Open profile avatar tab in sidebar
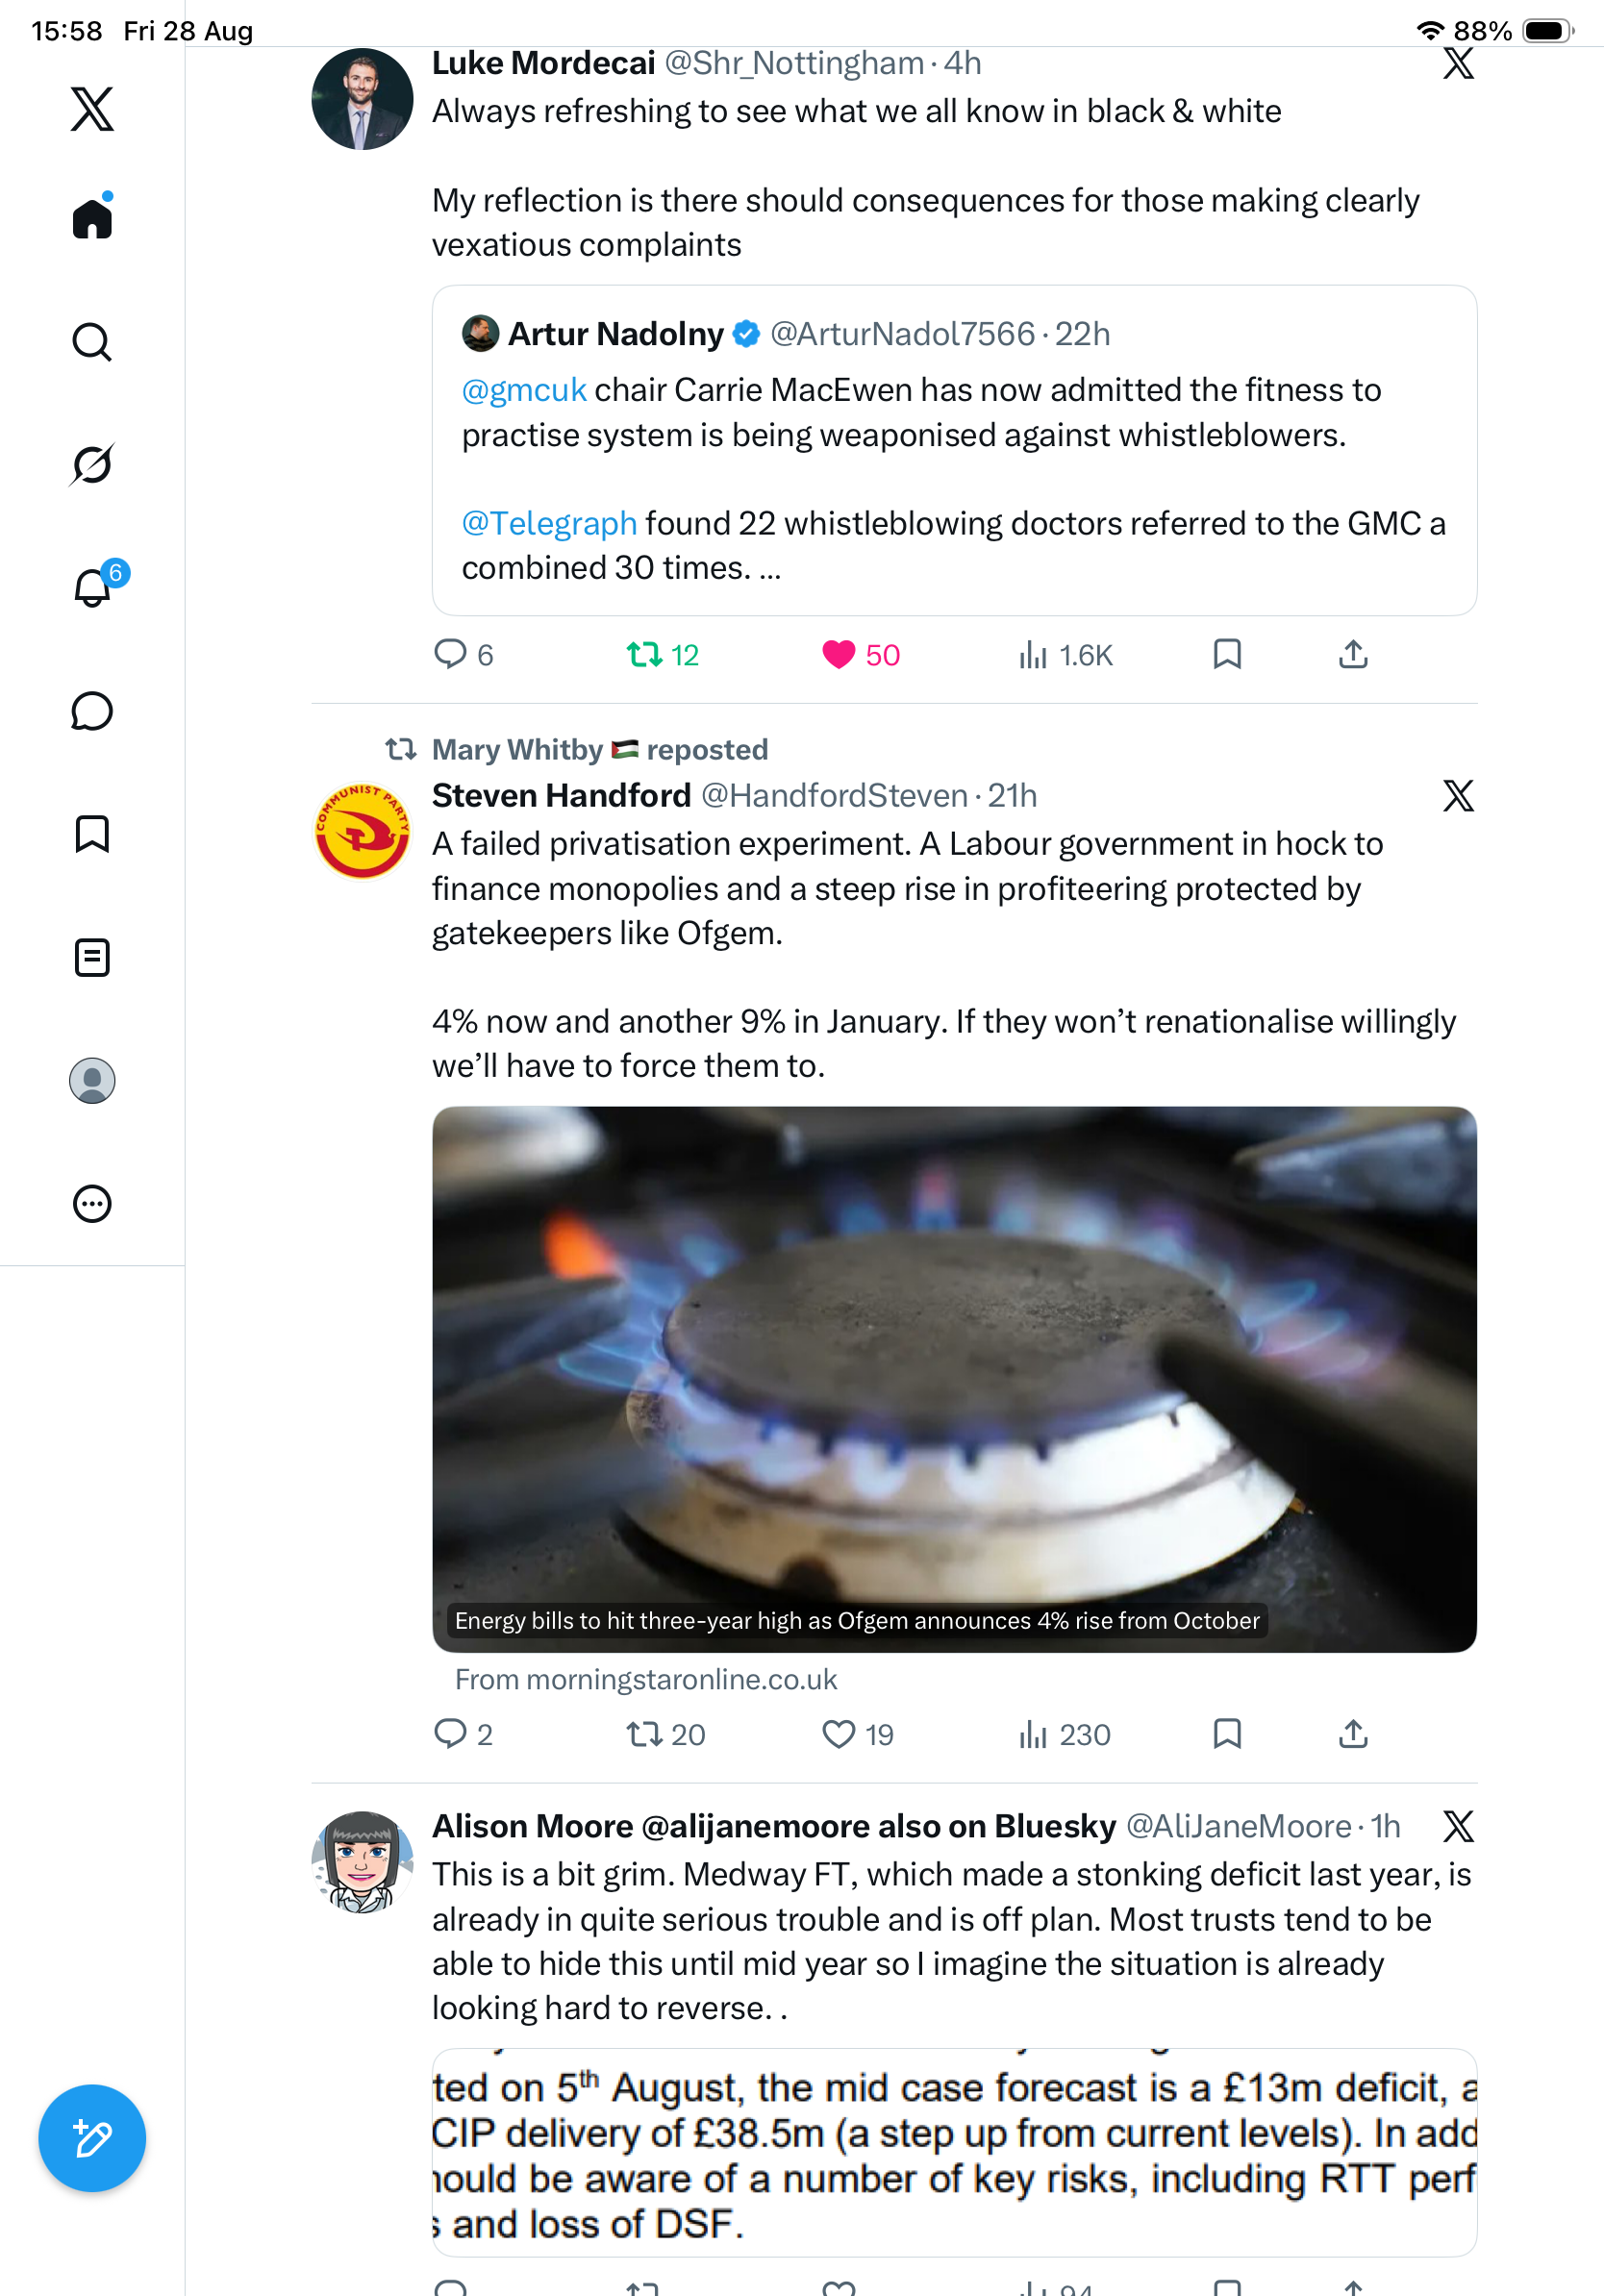The image size is (1604, 2296). (x=92, y=1081)
